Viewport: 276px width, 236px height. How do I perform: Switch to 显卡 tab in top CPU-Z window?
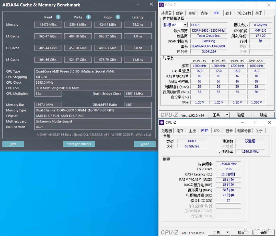pos(229,13)
